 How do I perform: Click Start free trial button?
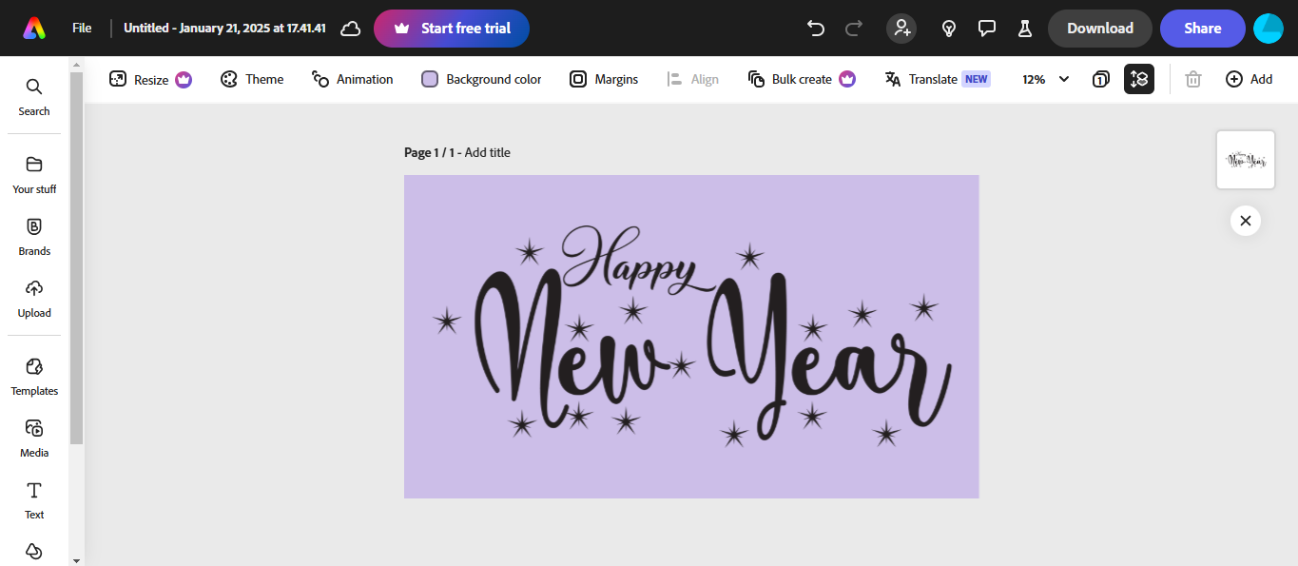452,29
